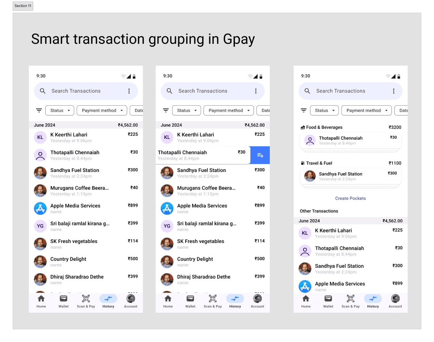This screenshot has width=434, height=342.
Task: Open Dhiraj Sharadrao Dethe transaction in first phone
Action: 86,279
